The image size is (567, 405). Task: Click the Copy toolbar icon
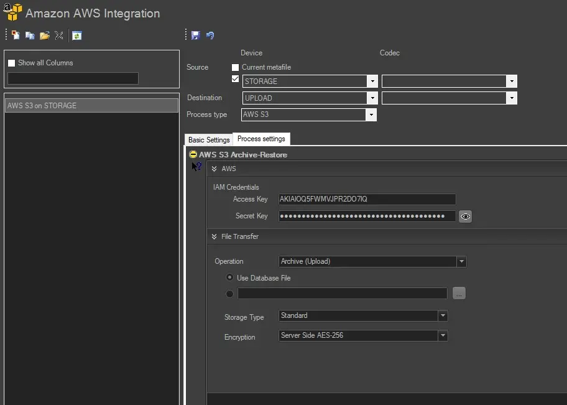click(30, 35)
